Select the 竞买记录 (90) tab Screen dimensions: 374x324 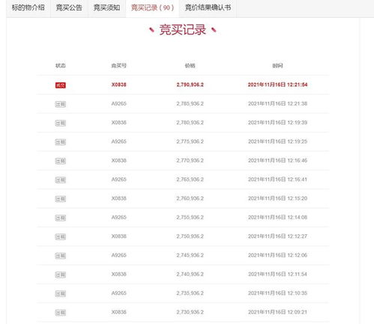(152, 8)
